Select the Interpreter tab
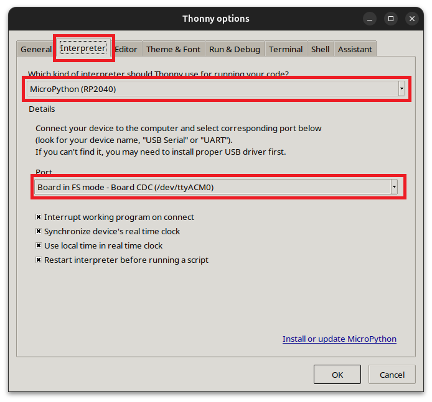The width and height of the screenshot is (432, 402). click(x=83, y=48)
